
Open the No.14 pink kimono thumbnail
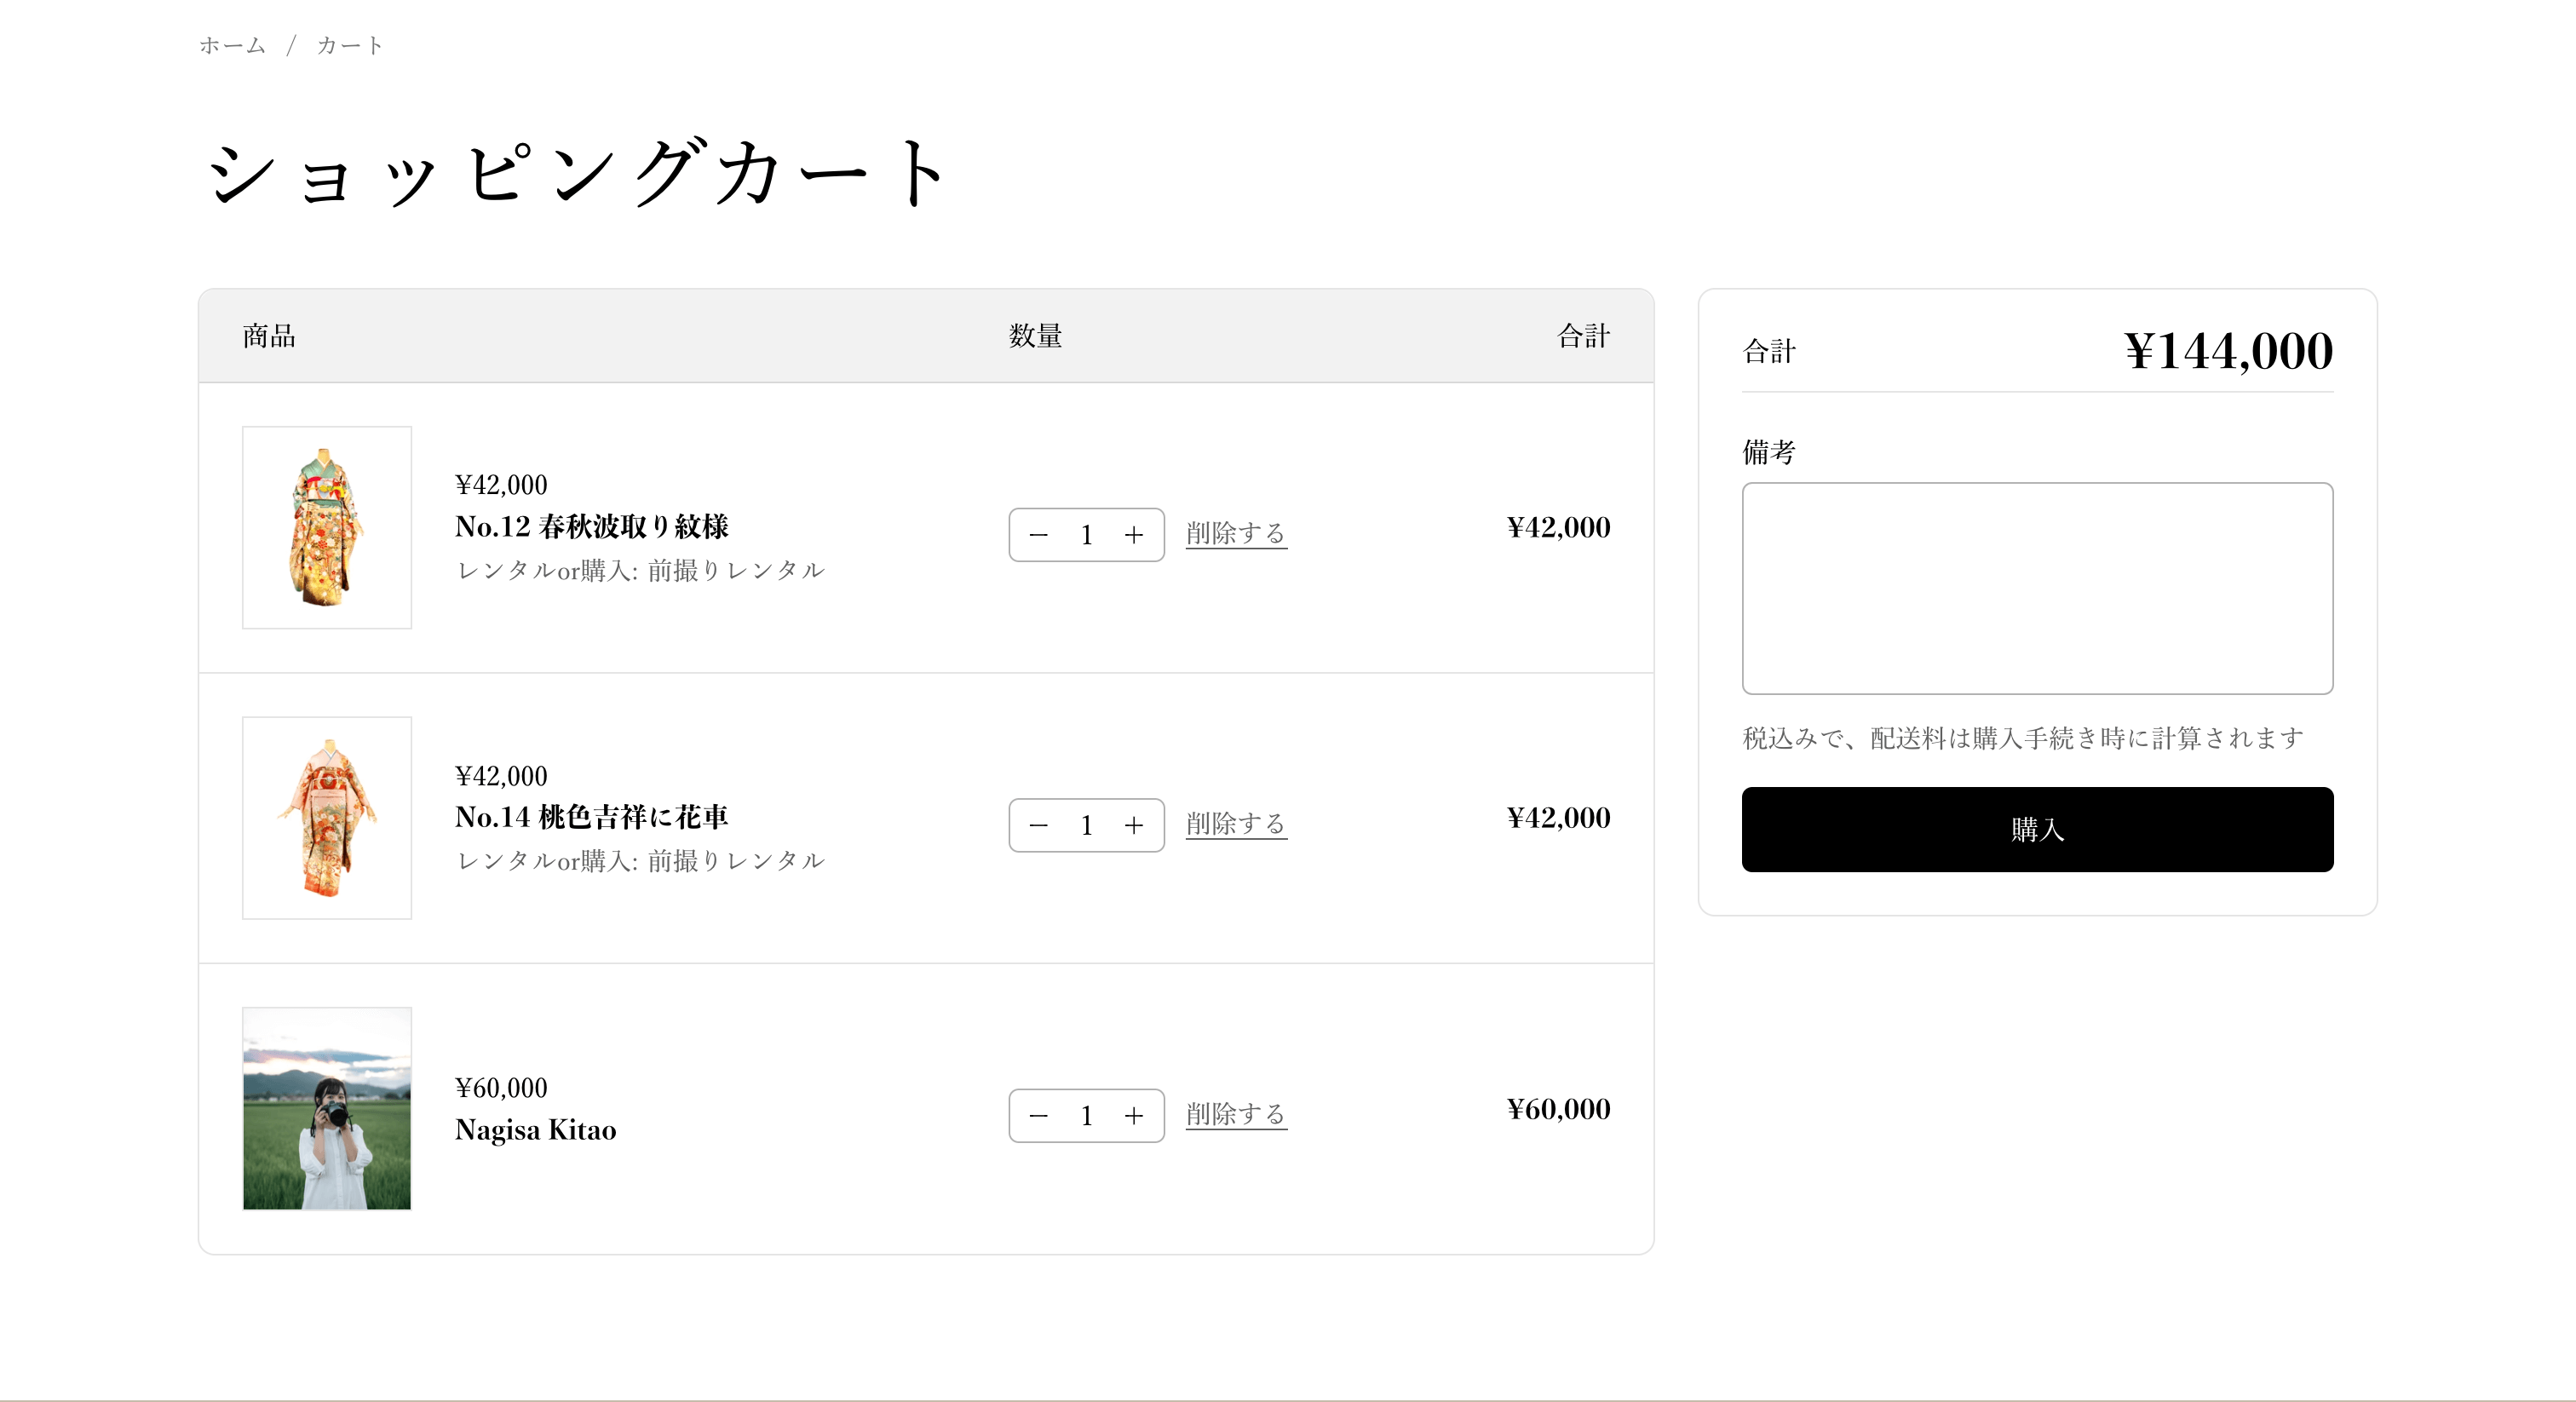(x=326, y=818)
